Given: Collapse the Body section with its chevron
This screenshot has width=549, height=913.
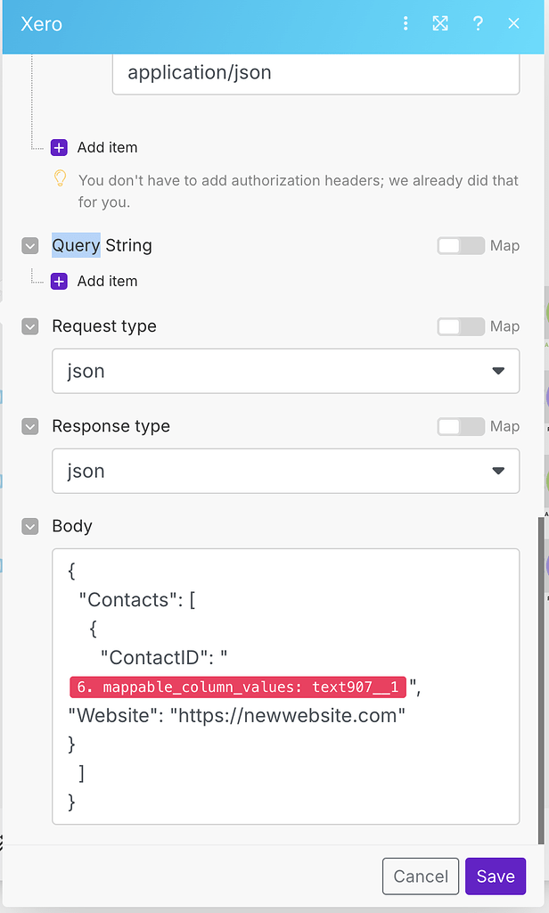Looking at the screenshot, I should (x=29, y=526).
